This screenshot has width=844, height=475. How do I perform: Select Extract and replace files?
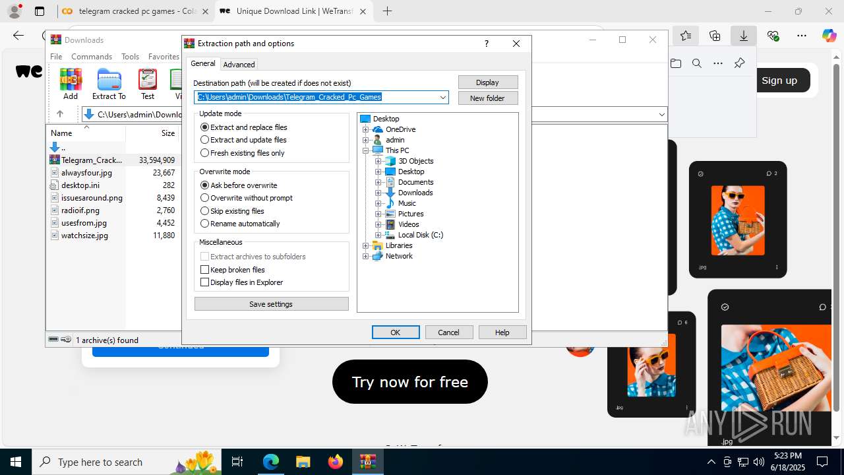[244, 127]
